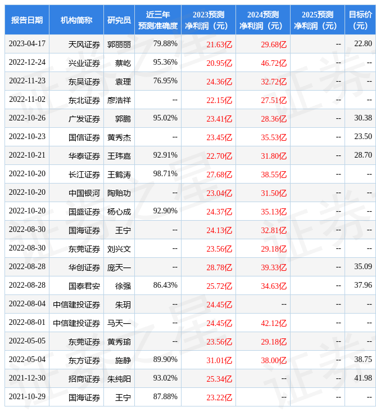Select analyst 袁理
Screen dimensions: 376x411
[123, 82]
